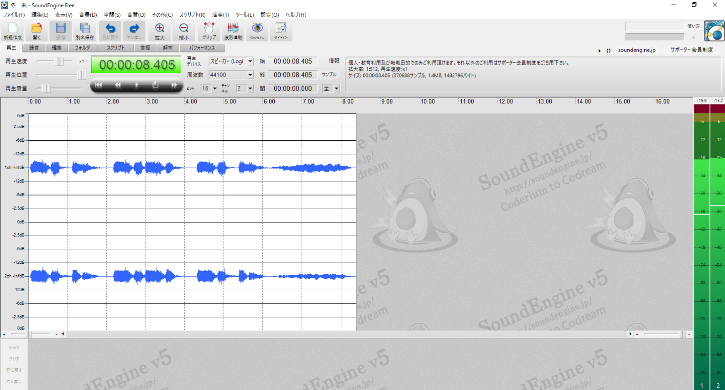Click the waveform scrollbar right arrow
This screenshot has height=390, width=725.
[631, 334]
